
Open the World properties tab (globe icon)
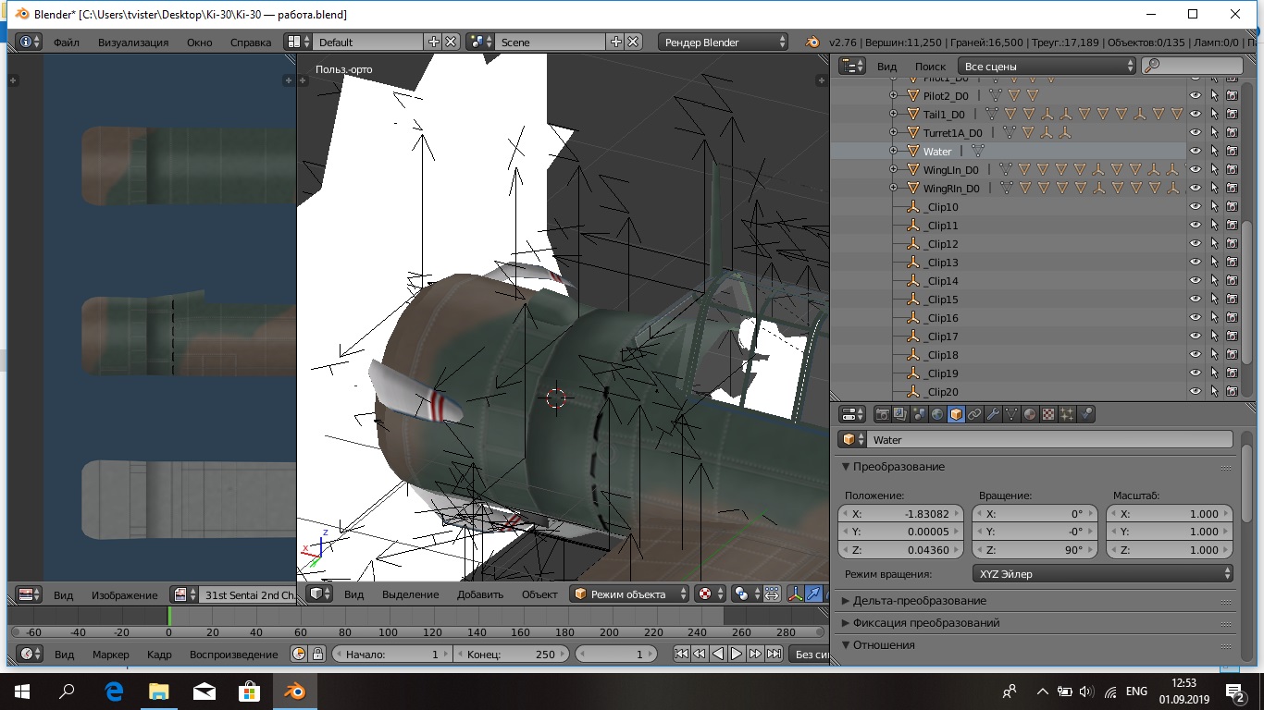pos(937,414)
